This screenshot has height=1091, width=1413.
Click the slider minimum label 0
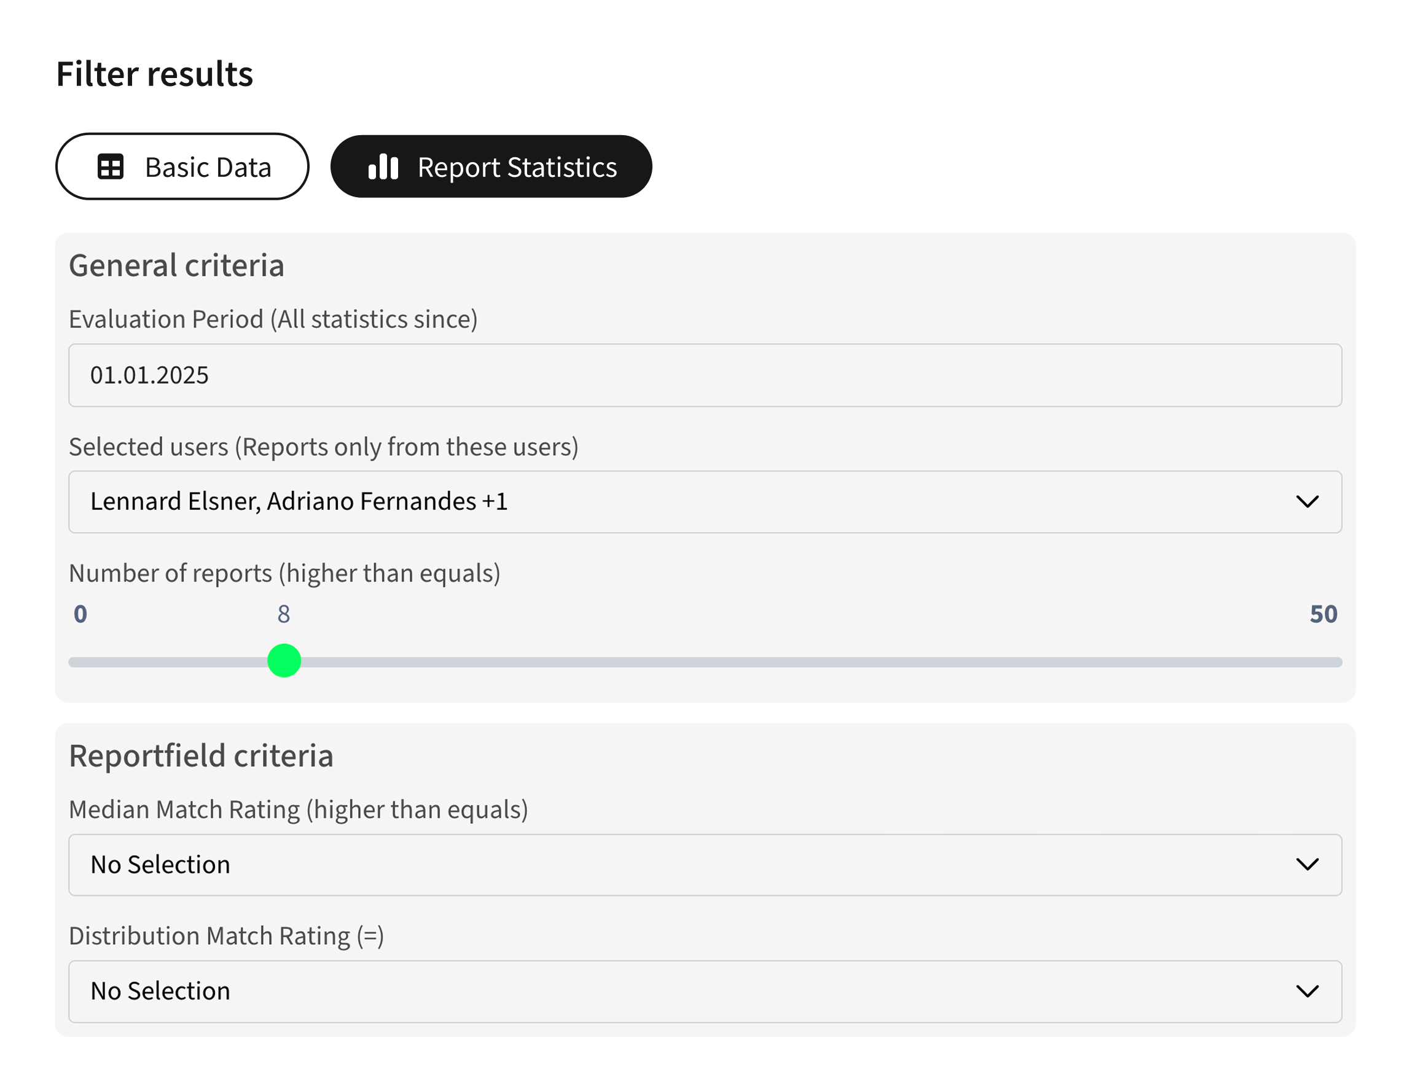tap(80, 614)
